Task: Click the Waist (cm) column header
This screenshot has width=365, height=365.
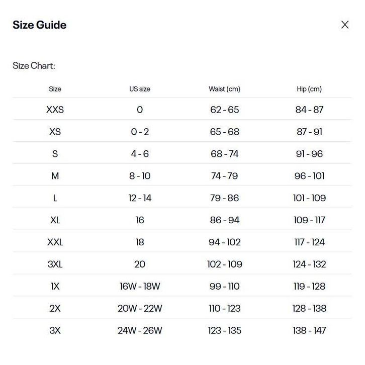Action: point(224,89)
